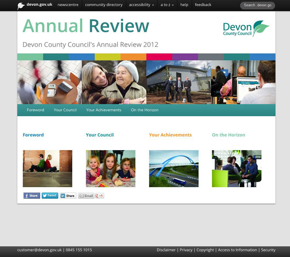
Task: Click the banner photo of two smiling women
Action: coord(114,82)
